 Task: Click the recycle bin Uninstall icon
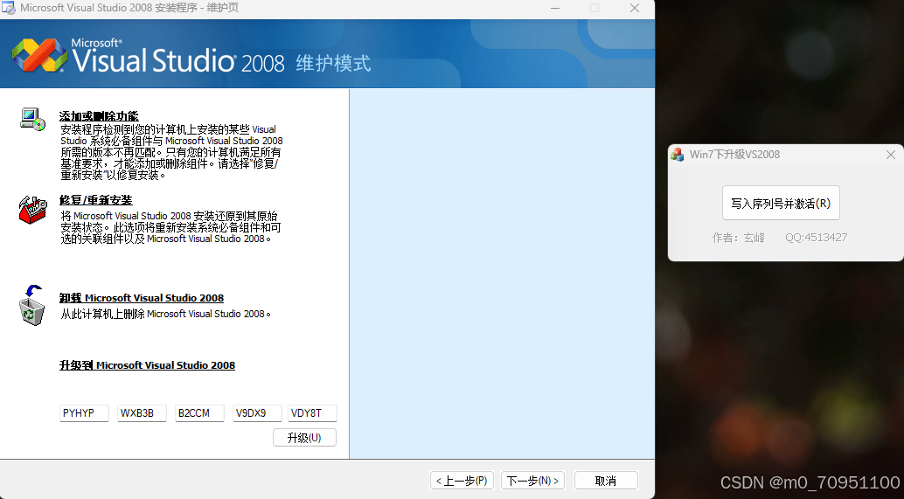pyautogui.click(x=31, y=305)
